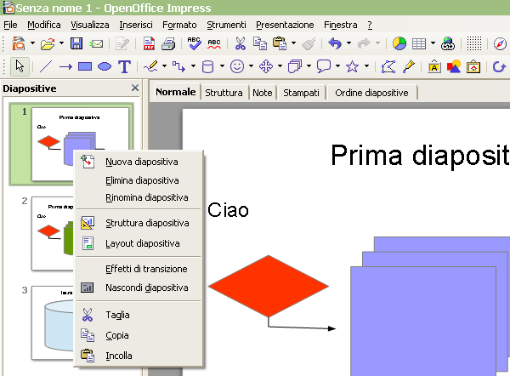Open the Undo history dropdown arrow
This screenshot has width=510, height=376.
tap(349, 44)
